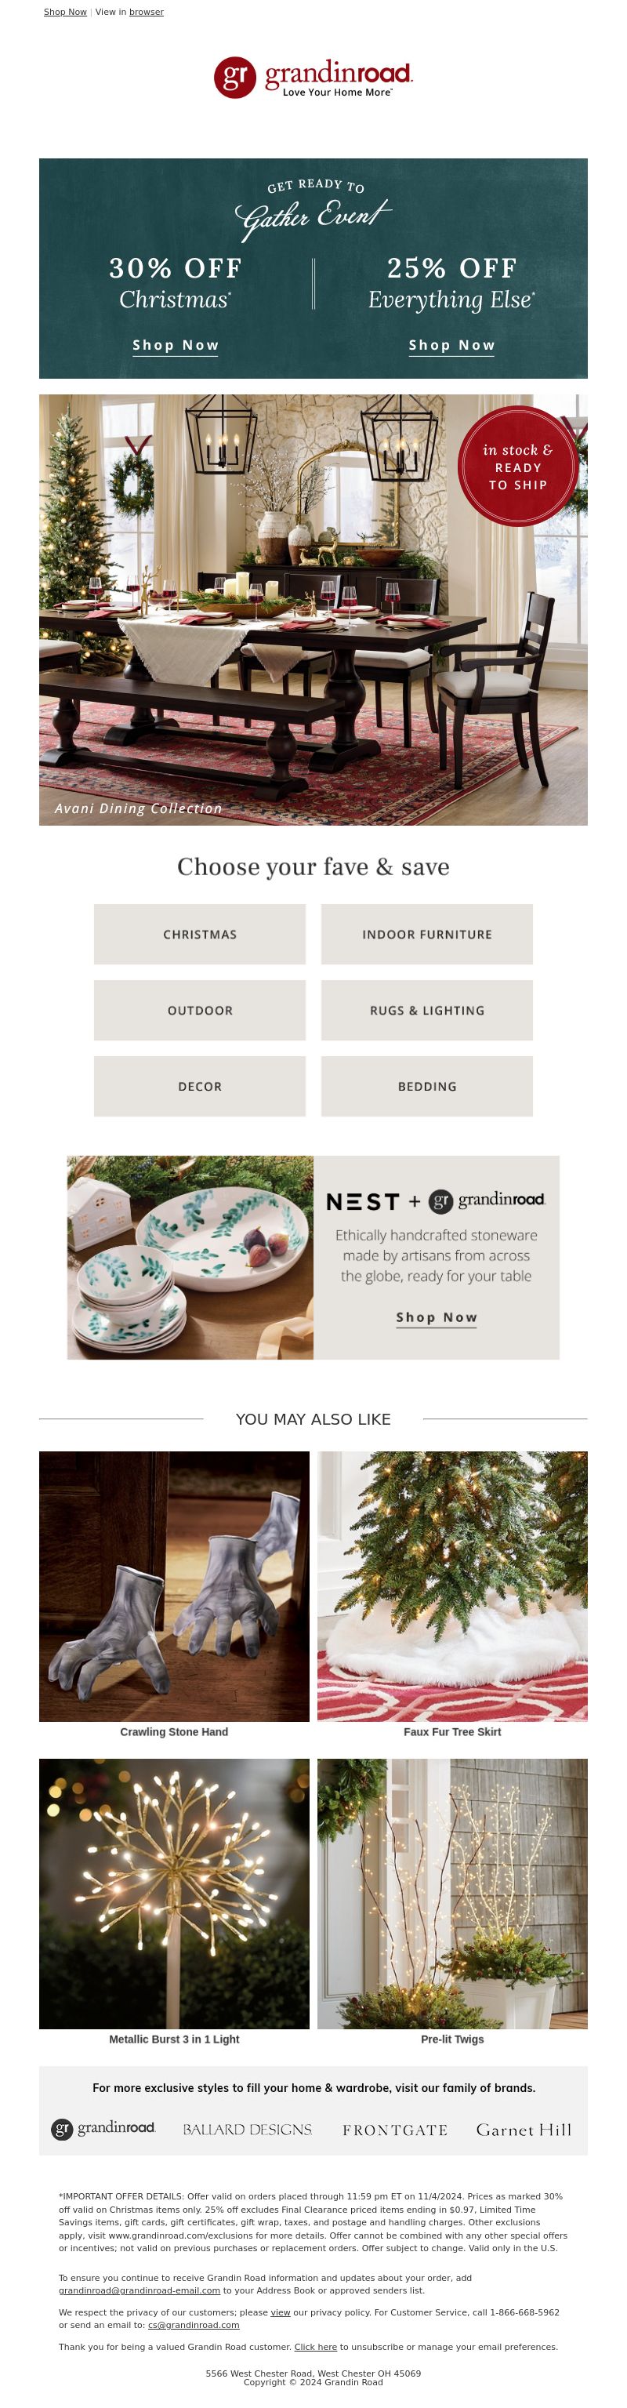Open the Shop Now link in header
The height and width of the screenshot is (2408, 627).
coord(65,12)
